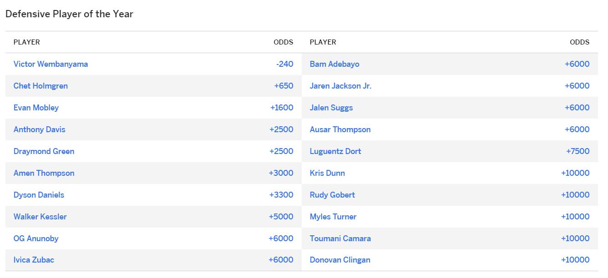Go to Kris Dunn's page

[327, 173]
